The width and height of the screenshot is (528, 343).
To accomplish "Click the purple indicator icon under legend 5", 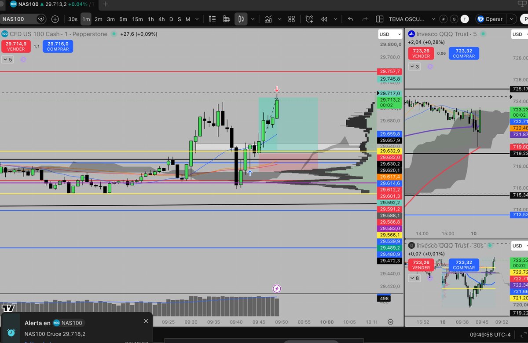I will point(23,59).
